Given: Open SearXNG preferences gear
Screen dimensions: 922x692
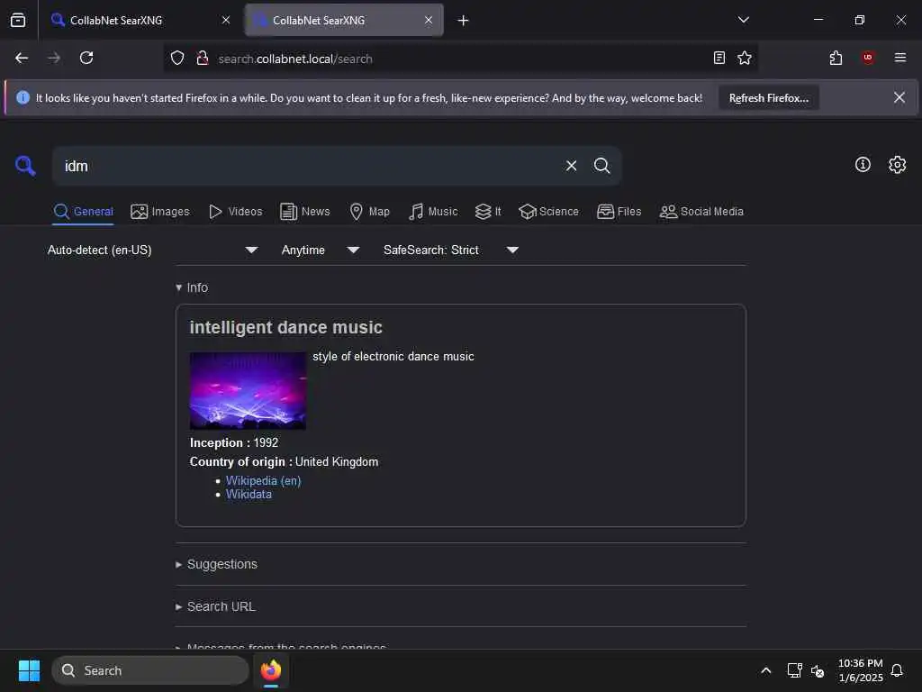Looking at the screenshot, I should (897, 165).
